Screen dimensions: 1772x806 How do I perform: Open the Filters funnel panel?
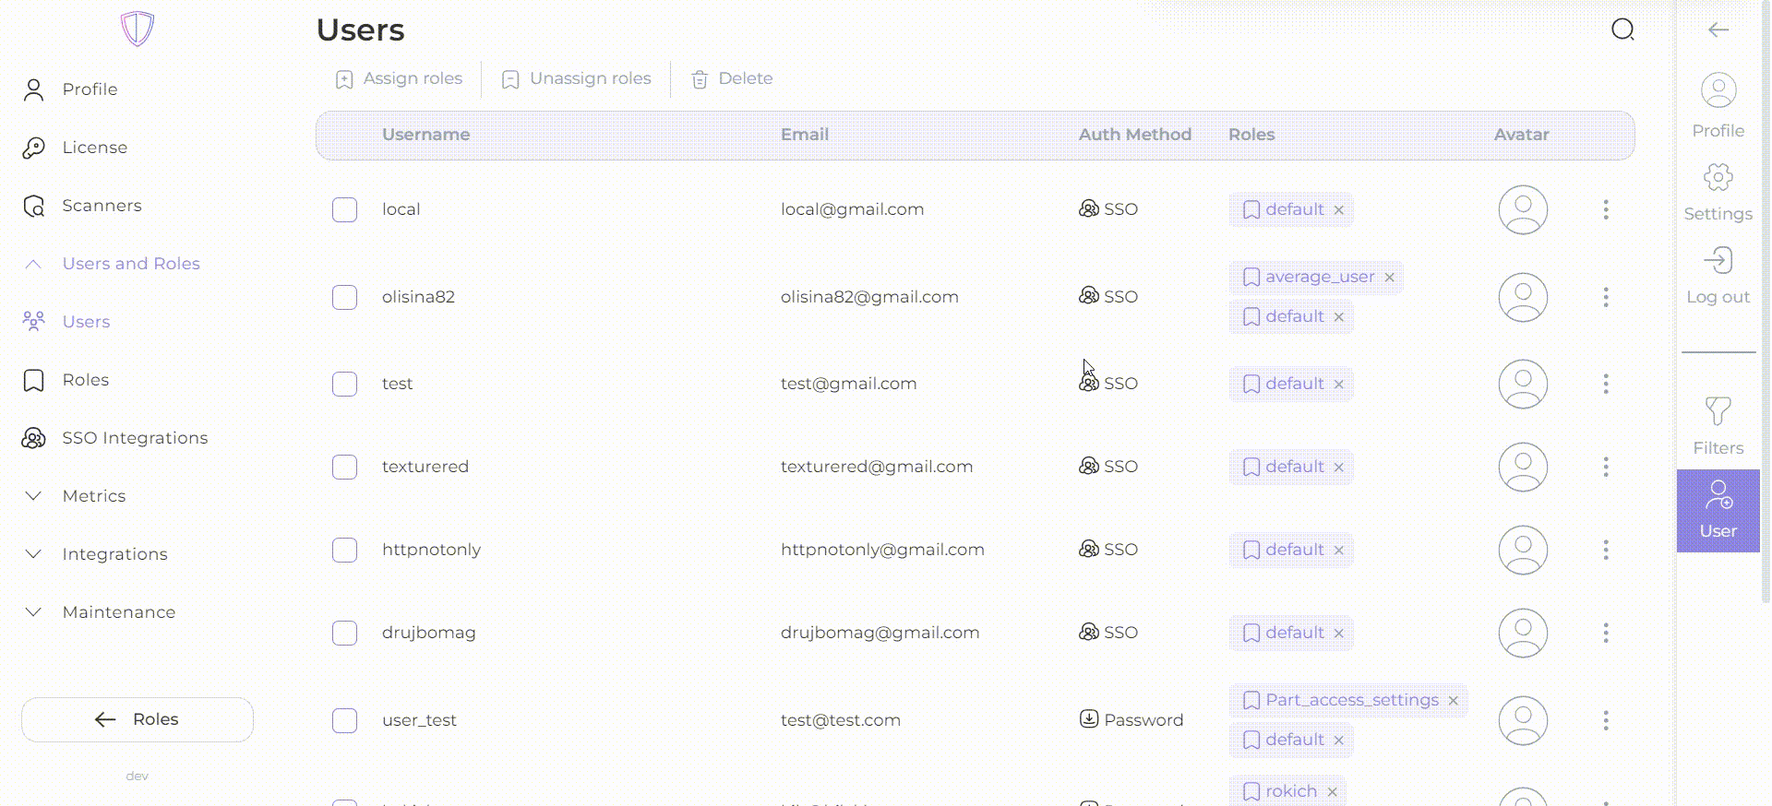(1718, 425)
